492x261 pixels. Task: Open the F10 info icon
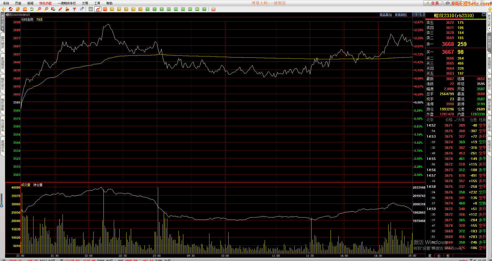[x=25, y=9]
